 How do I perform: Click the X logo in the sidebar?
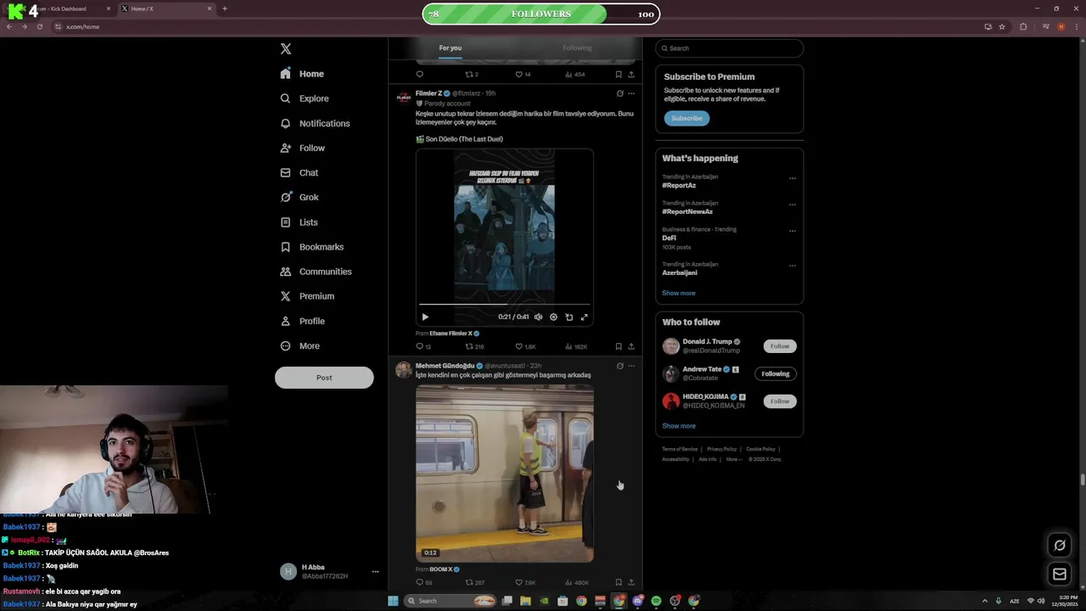286,49
